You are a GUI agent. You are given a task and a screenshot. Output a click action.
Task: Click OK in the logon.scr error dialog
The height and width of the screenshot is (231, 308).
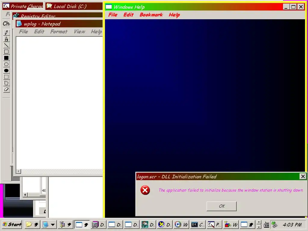222,206
